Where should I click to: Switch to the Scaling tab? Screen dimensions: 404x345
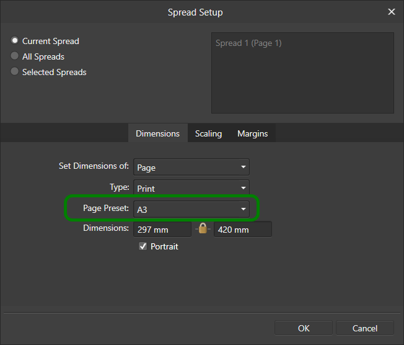coord(208,133)
